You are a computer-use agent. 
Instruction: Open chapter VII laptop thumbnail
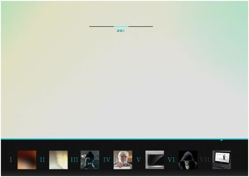click(x=221, y=160)
